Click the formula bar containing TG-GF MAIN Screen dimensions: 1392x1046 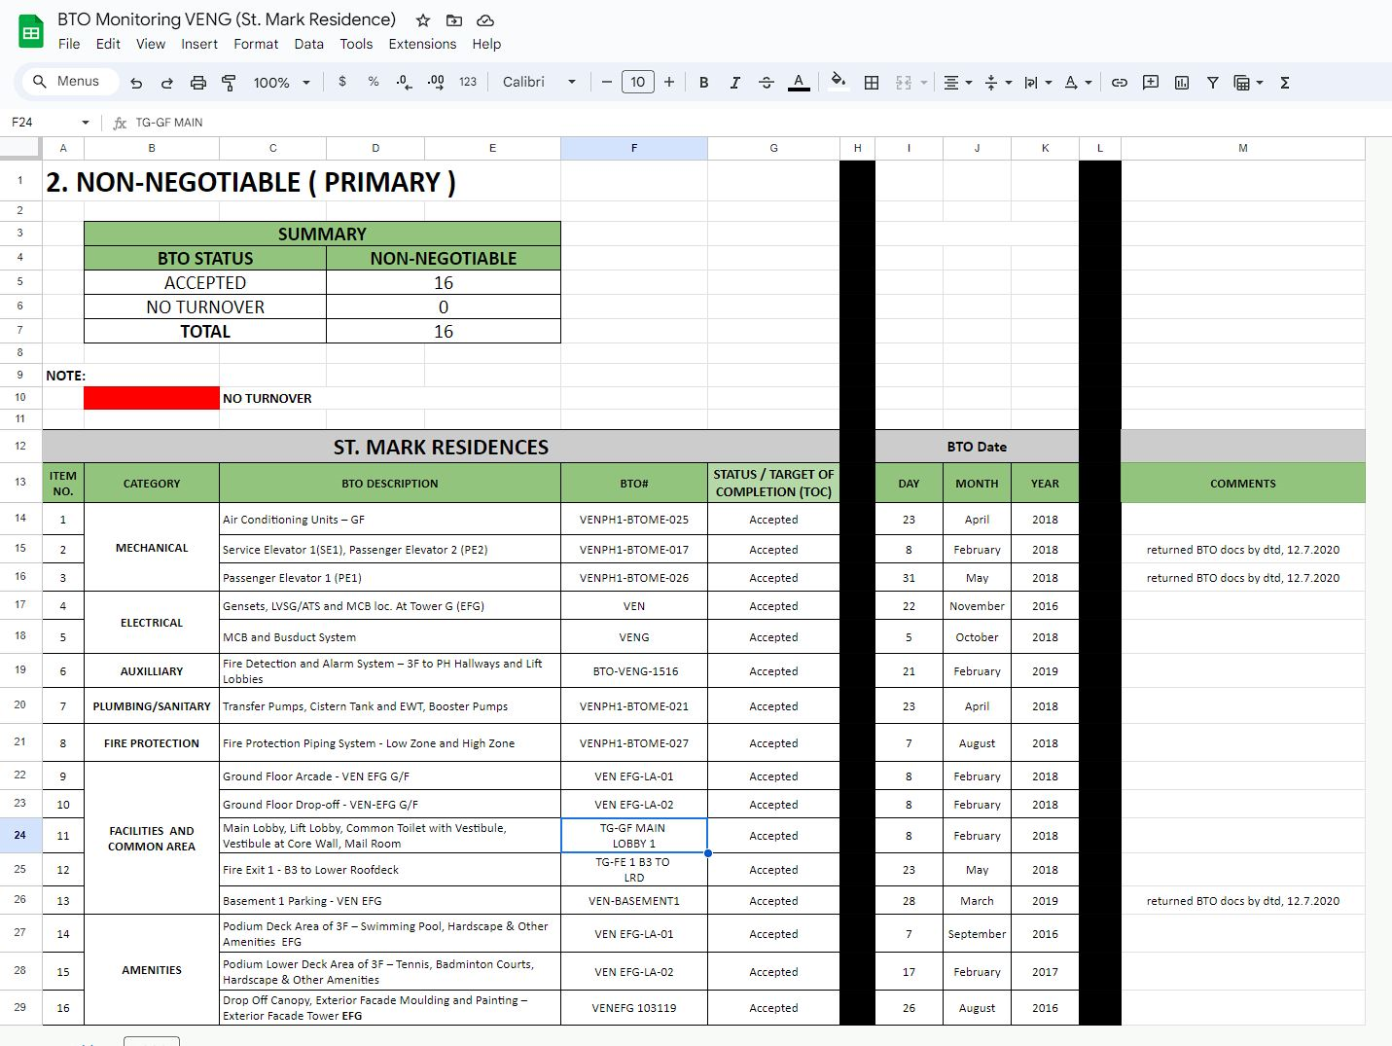(759, 123)
